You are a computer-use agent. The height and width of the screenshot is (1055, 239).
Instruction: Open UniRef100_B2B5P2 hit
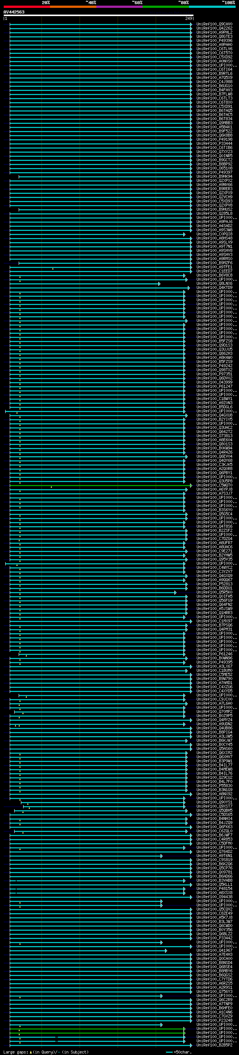(214, 1045)
